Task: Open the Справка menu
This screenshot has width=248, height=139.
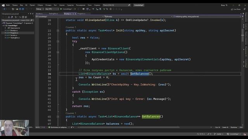Action: 97,5
